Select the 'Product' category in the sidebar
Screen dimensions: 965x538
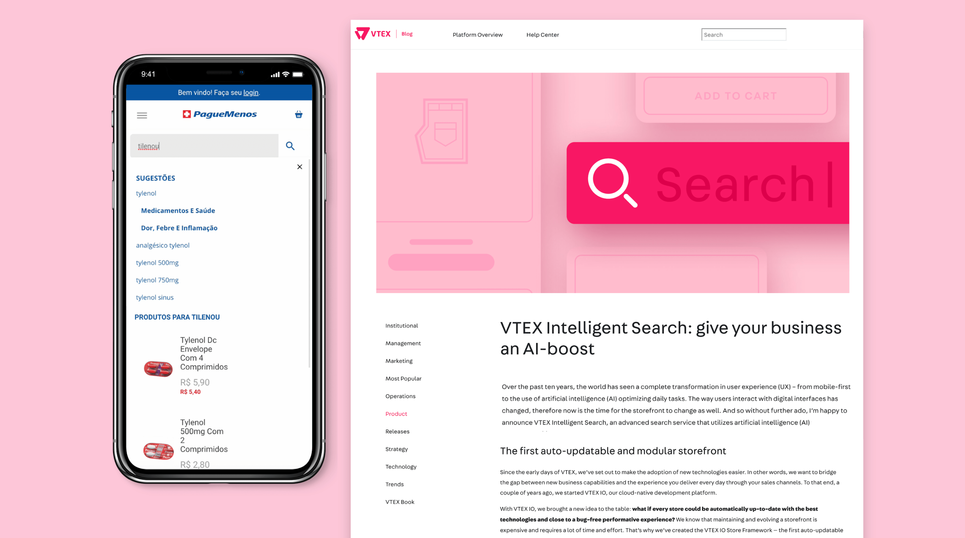(x=396, y=413)
